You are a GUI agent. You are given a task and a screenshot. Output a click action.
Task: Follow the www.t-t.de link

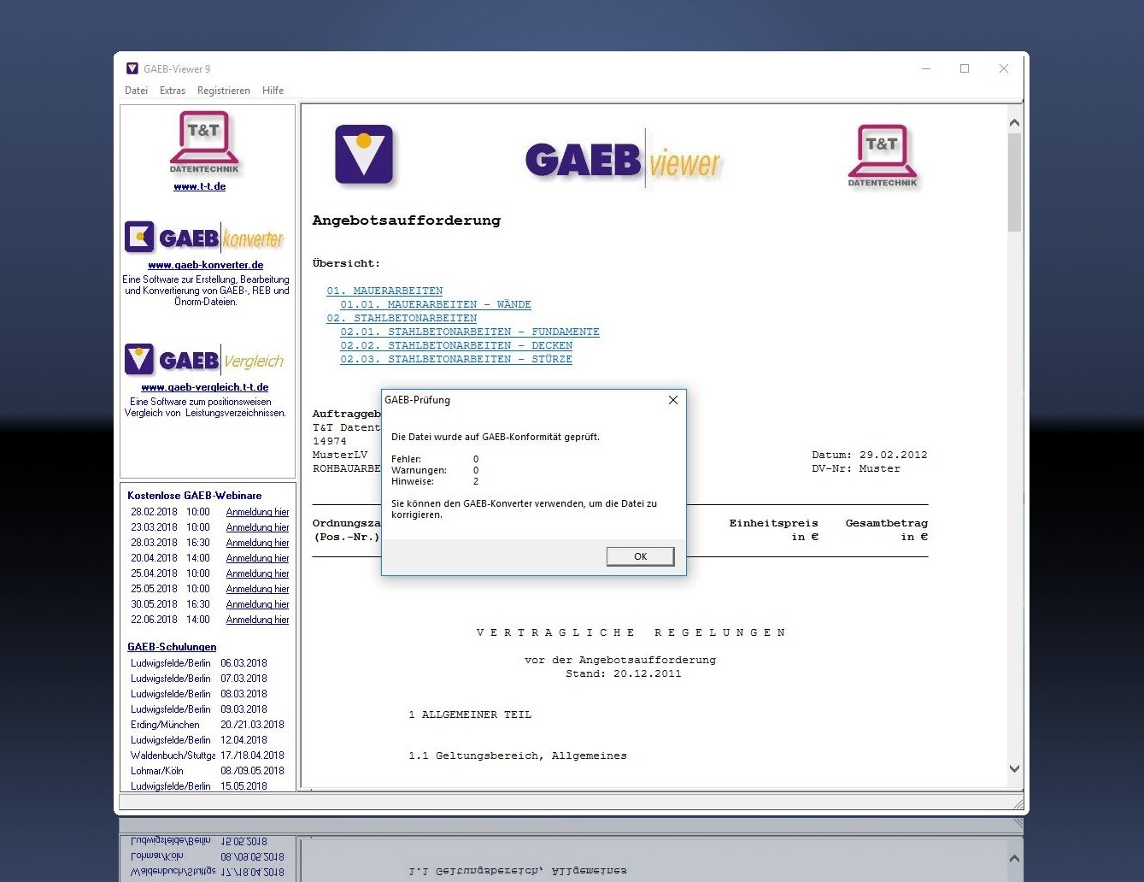[x=200, y=186]
